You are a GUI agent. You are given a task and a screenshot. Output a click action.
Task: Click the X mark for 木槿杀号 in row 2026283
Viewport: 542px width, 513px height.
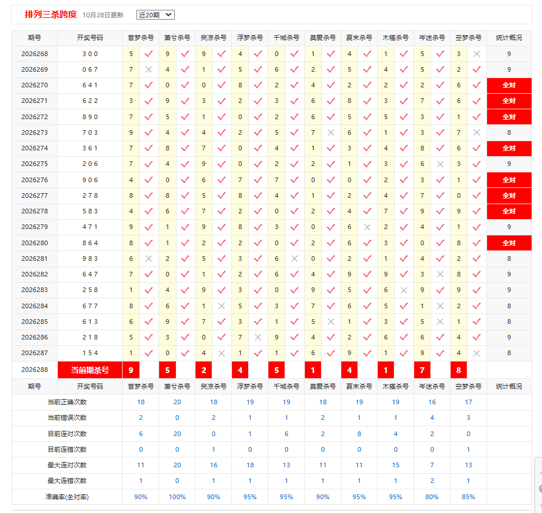[x=404, y=290]
